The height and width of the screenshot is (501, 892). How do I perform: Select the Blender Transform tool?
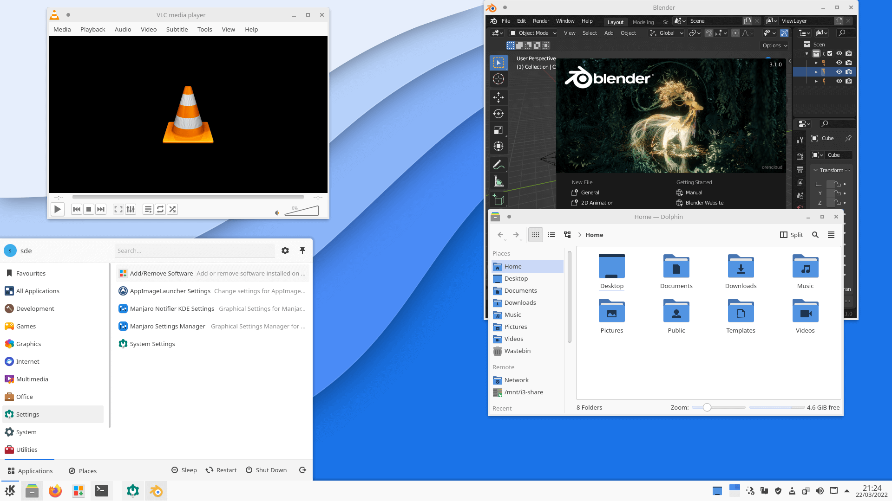click(x=498, y=146)
